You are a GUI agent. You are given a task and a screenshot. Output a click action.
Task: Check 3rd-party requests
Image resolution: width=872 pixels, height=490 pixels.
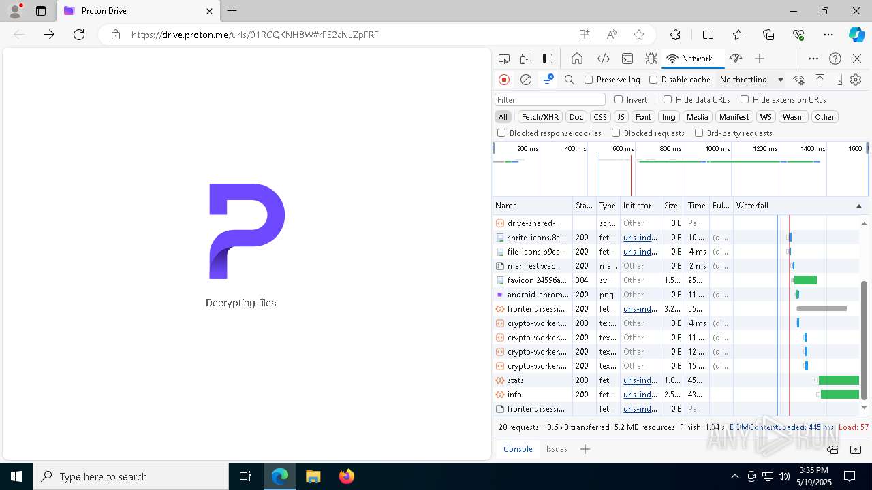click(699, 133)
